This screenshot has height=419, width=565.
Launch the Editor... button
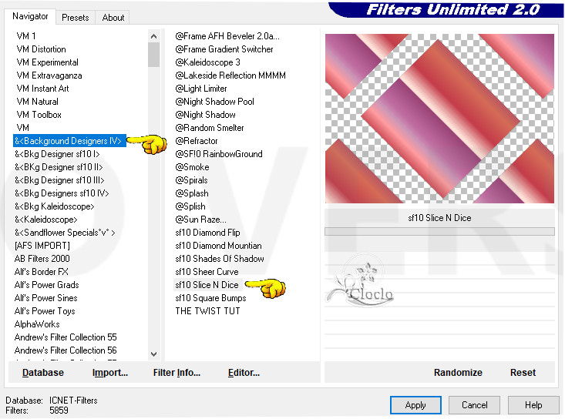tap(244, 373)
